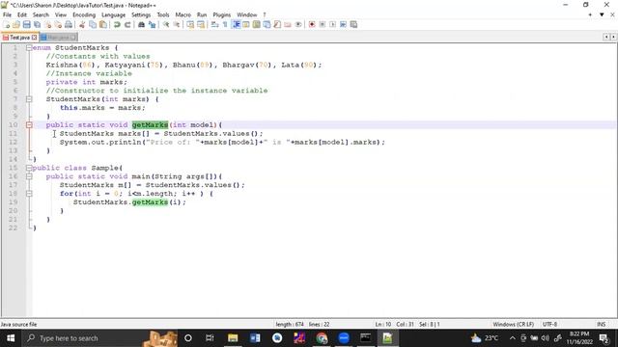Click the Stop Recording macro icon
The height and width of the screenshot is (347, 618).
pyautogui.click(x=323, y=25)
